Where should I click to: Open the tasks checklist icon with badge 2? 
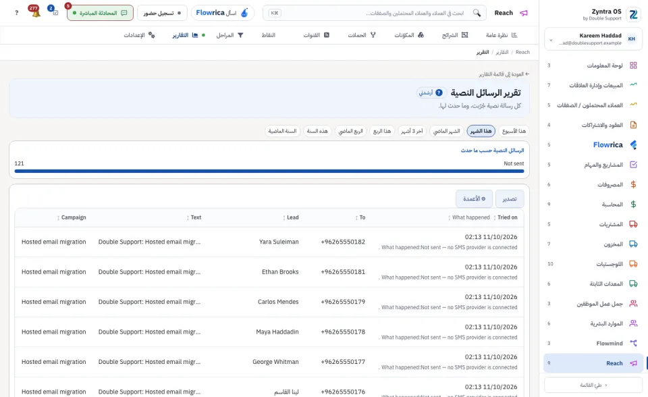pos(55,12)
